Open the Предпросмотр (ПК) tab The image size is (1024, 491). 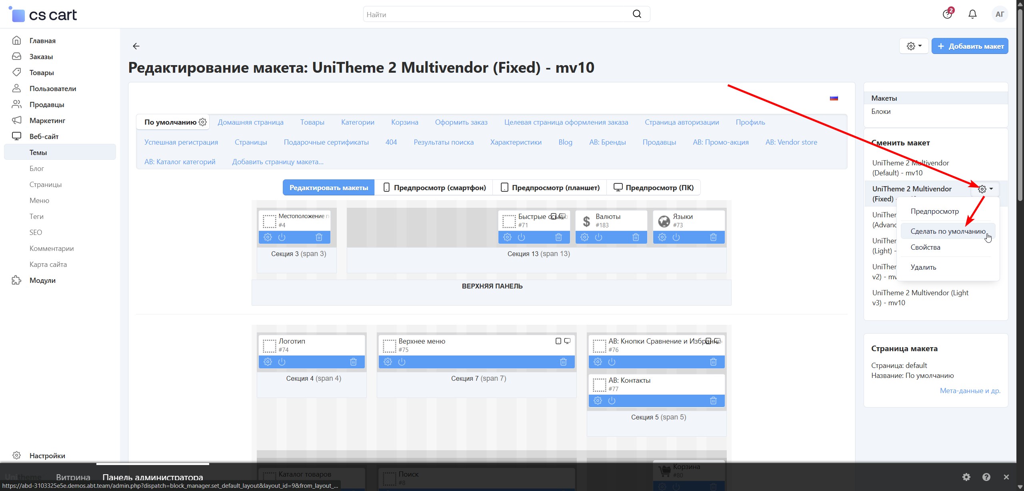(x=654, y=188)
